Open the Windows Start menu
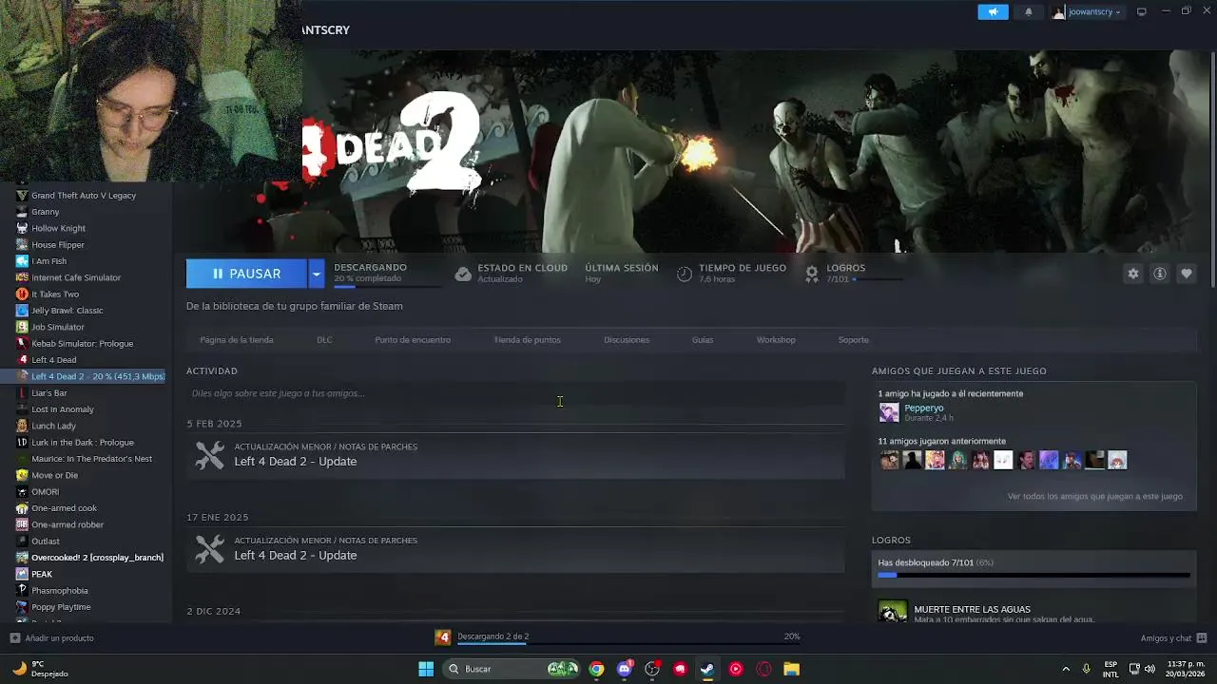This screenshot has height=684, width=1217. [426, 669]
